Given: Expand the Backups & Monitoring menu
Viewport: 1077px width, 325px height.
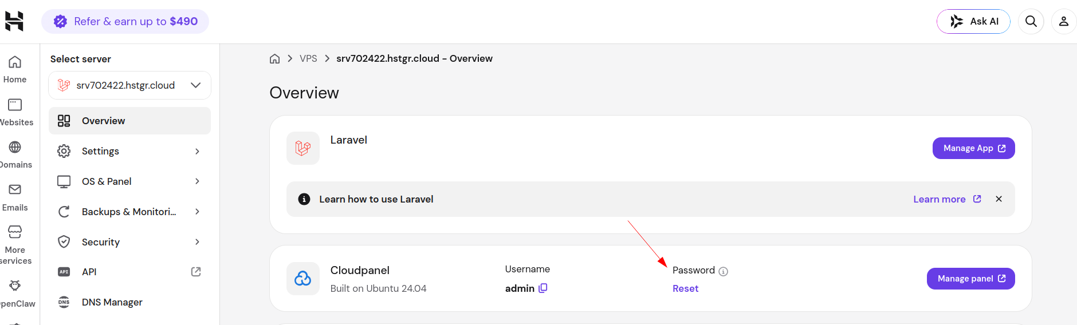Looking at the screenshot, I should [x=129, y=212].
